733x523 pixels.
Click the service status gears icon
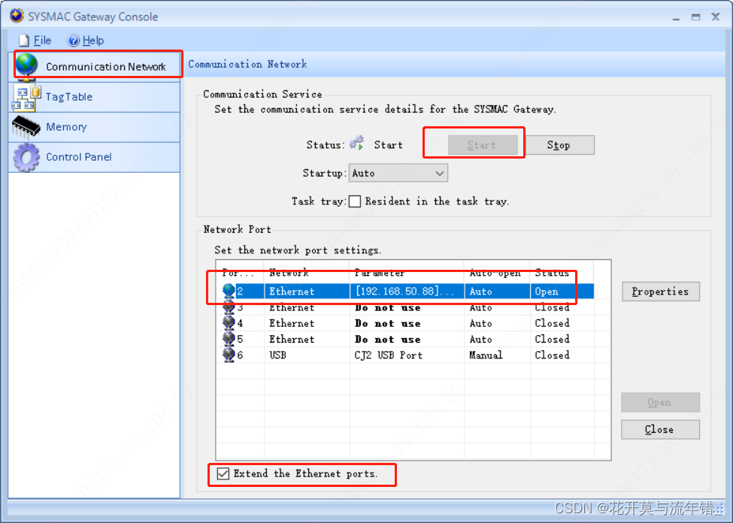coord(357,143)
